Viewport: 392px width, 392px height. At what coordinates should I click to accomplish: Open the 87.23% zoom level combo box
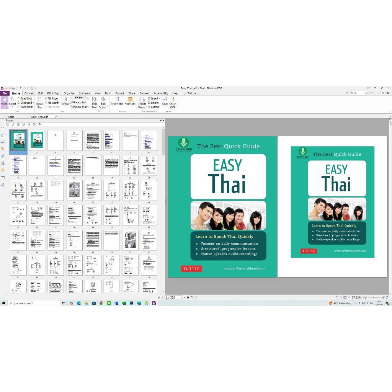80,98
